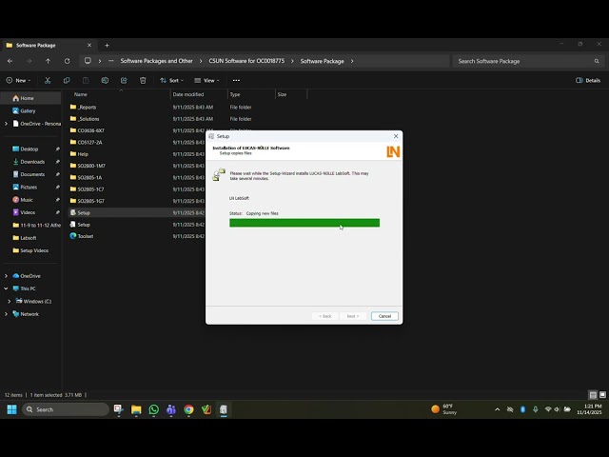The image size is (609, 457).
Task: Close the Setup dialog with X
Action: click(x=396, y=136)
